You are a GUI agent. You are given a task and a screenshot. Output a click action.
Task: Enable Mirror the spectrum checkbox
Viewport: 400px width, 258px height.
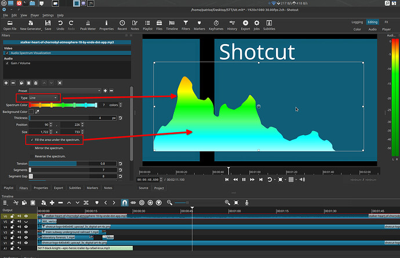(32, 148)
